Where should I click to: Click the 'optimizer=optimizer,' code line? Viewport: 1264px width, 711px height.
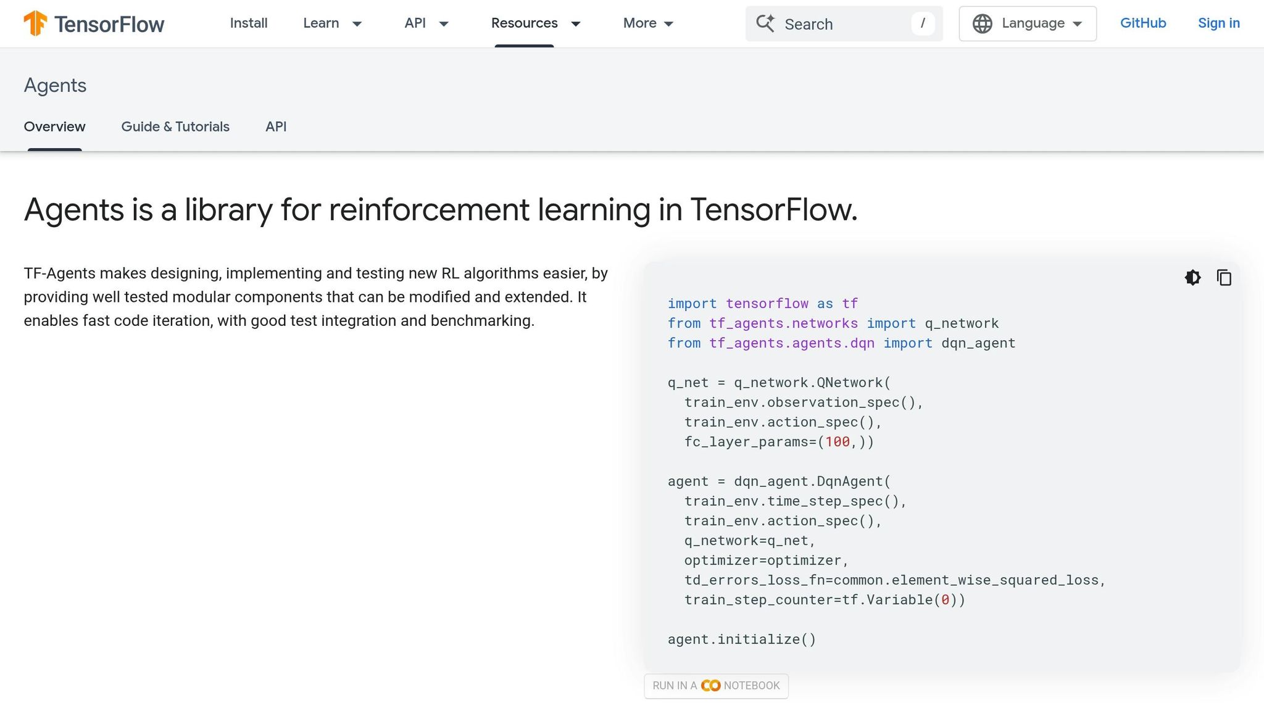[767, 560]
